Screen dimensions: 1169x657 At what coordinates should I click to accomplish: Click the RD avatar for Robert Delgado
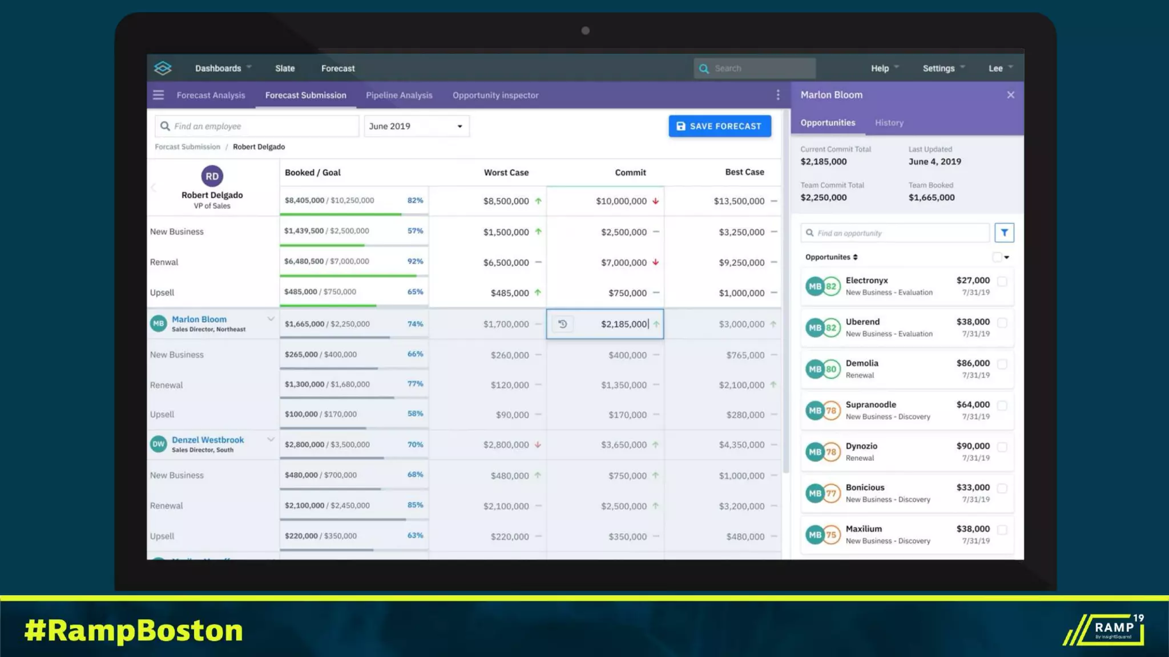212,176
